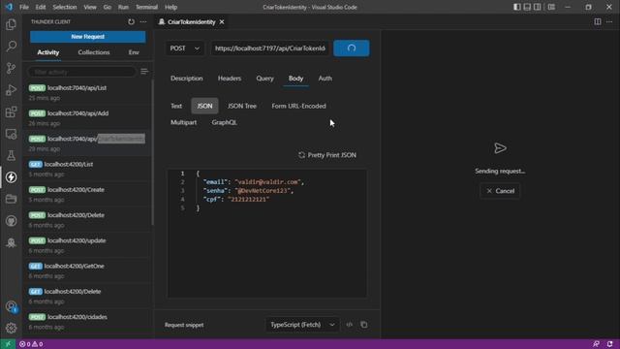The height and width of the screenshot is (349, 620).
Task: Open the Search view in activity bar
Action: pos(11,47)
